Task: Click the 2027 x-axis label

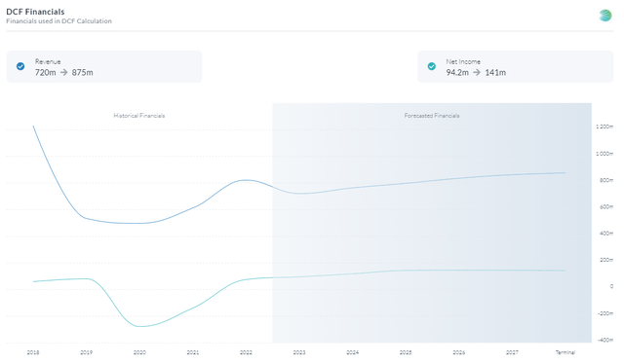Action: 512,352
